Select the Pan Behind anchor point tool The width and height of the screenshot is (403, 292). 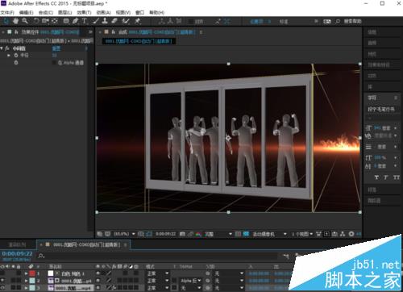[x=55, y=21]
